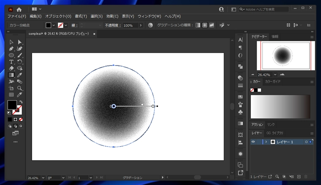
Task: Select the Warp tool
Action: (x=11, y=82)
